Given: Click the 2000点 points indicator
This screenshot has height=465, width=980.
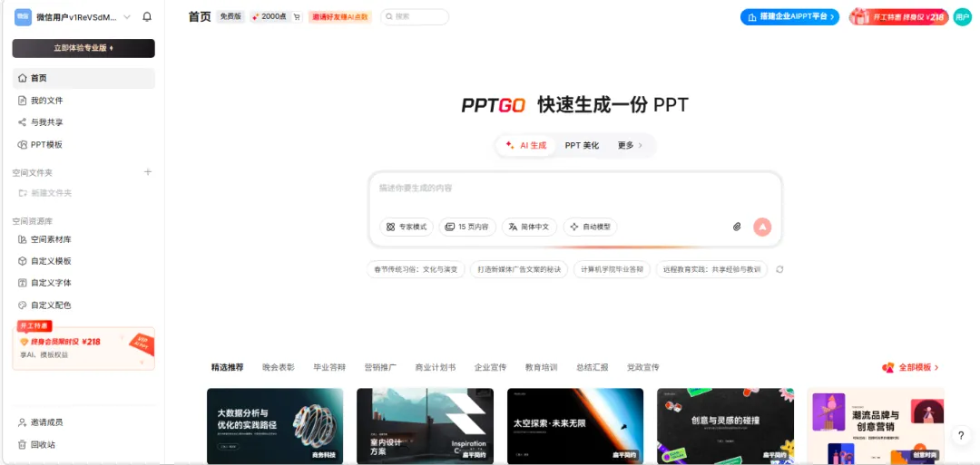Looking at the screenshot, I should (x=269, y=17).
